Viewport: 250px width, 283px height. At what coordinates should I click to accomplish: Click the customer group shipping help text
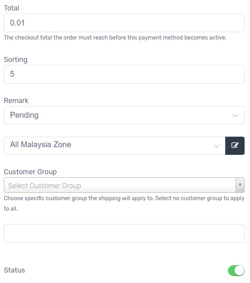tap(124, 203)
